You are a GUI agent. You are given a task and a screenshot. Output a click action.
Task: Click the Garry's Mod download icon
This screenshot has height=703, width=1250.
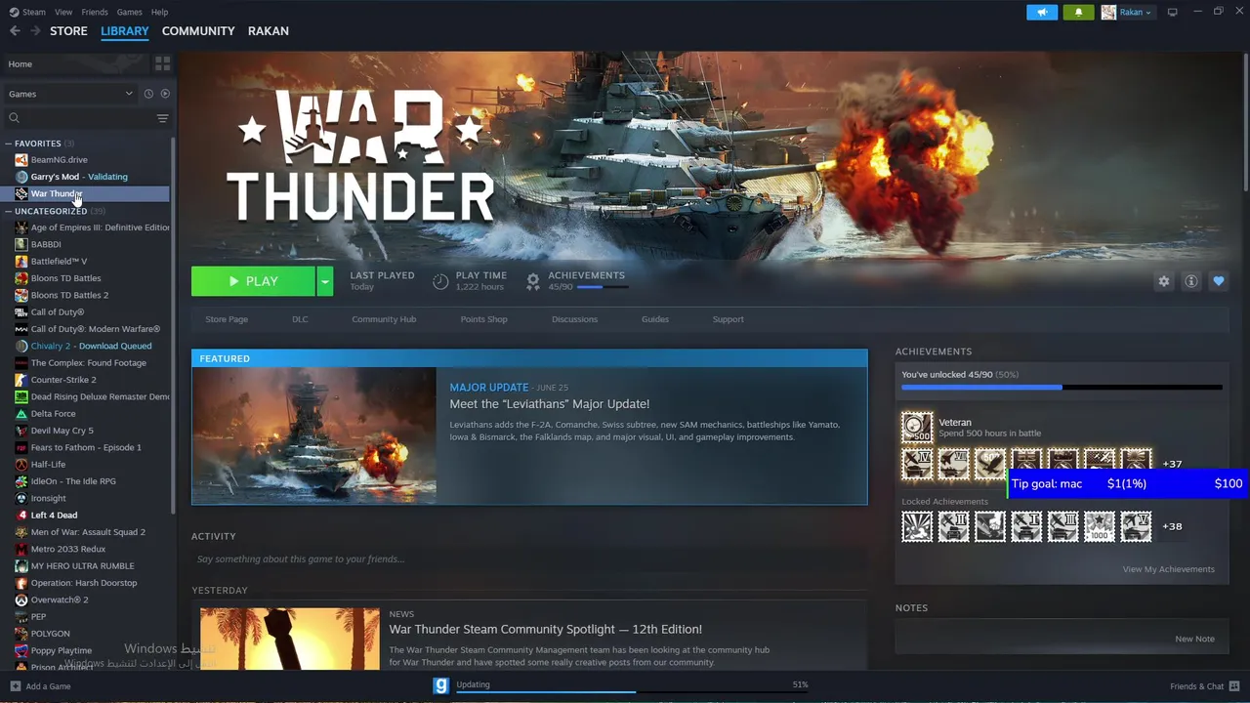(x=440, y=685)
